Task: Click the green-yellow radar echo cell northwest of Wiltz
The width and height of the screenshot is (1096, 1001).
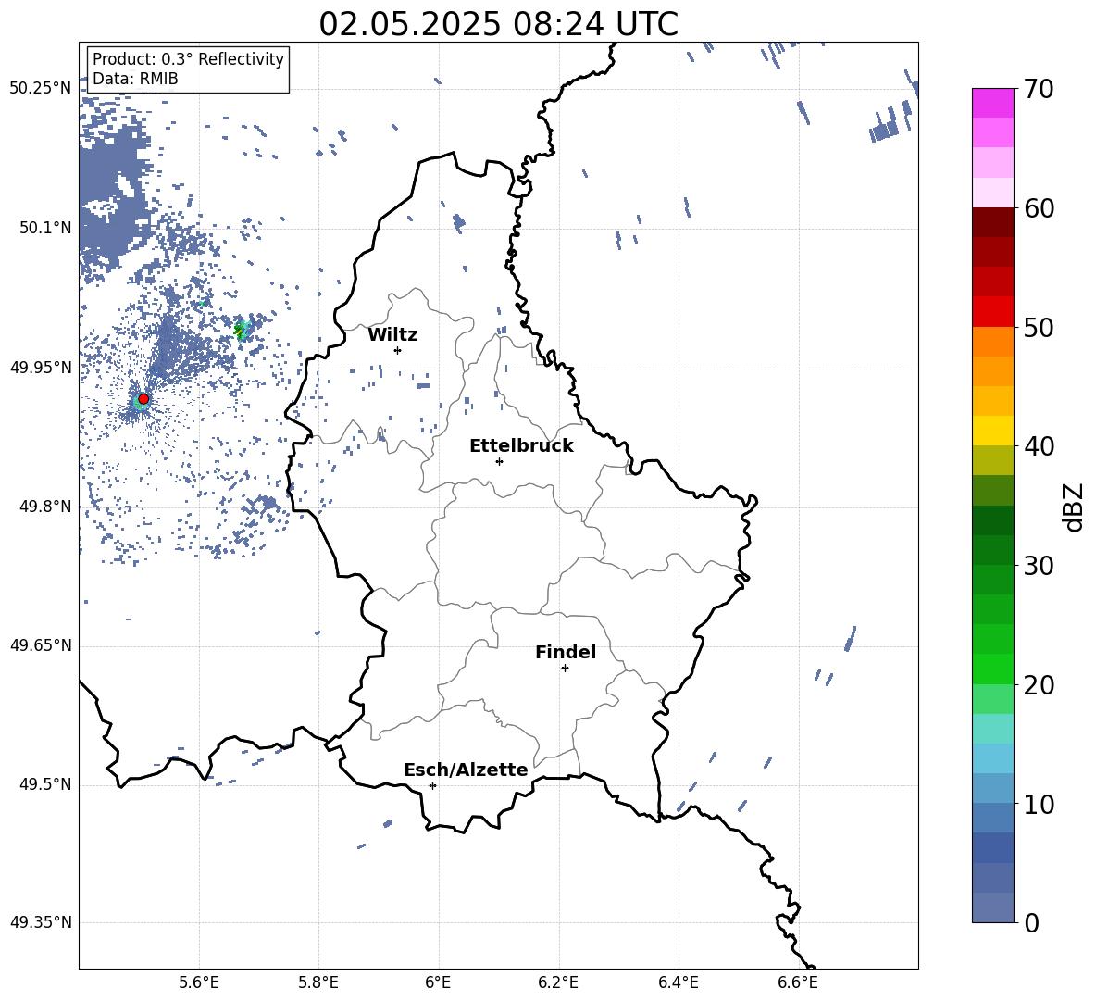Action: [242, 329]
